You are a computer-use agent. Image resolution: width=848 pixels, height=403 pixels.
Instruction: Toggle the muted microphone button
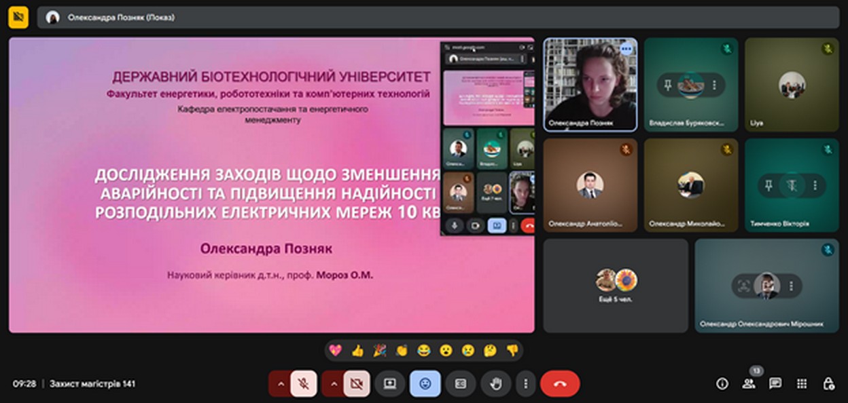[x=304, y=383]
